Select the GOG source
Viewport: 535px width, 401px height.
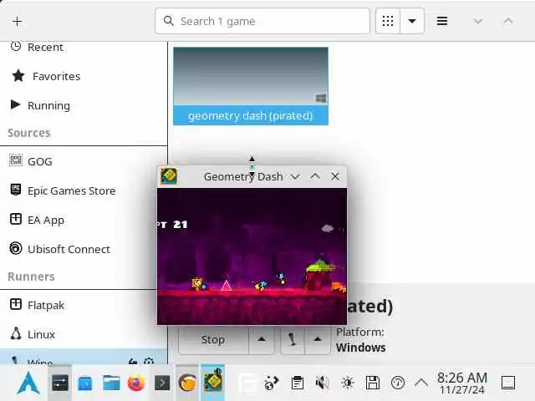(x=84, y=161)
